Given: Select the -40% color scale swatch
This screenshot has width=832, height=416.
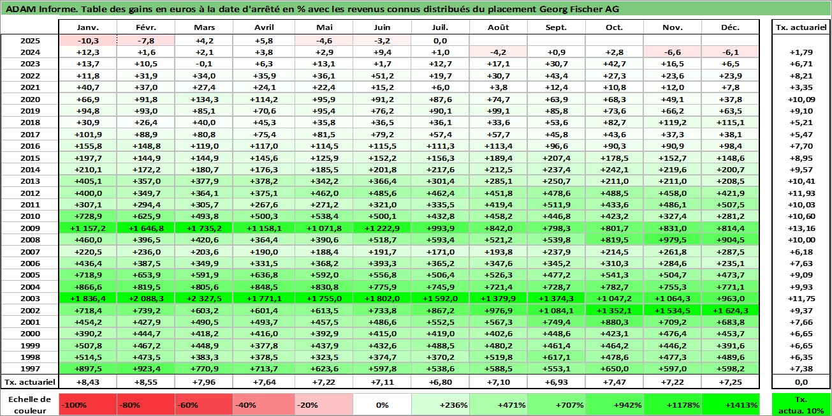Looking at the screenshot, I should (262, 405).
